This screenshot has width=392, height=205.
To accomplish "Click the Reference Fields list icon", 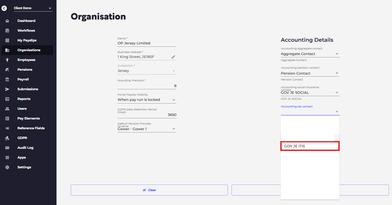I will (x=7, y=128).
